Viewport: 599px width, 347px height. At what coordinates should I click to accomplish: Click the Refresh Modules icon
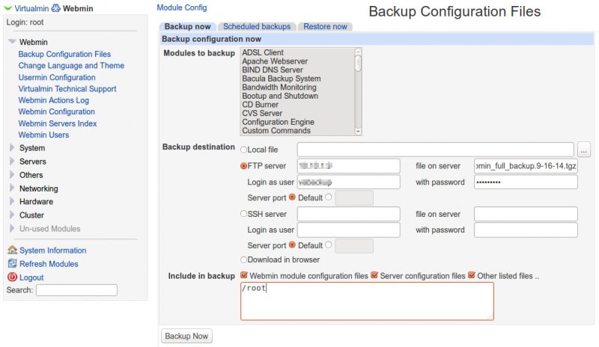(x=12, y=263)
